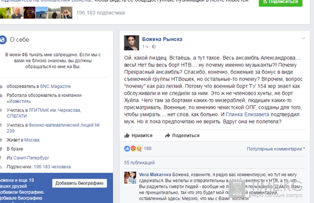Viewport: 314px width, 203px height.
Task: Click the Глинка Елизавета tagged link
Action: [x=247, y=114]
